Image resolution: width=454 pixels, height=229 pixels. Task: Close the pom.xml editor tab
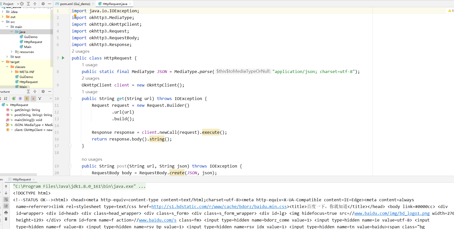(x=93, y=4)
